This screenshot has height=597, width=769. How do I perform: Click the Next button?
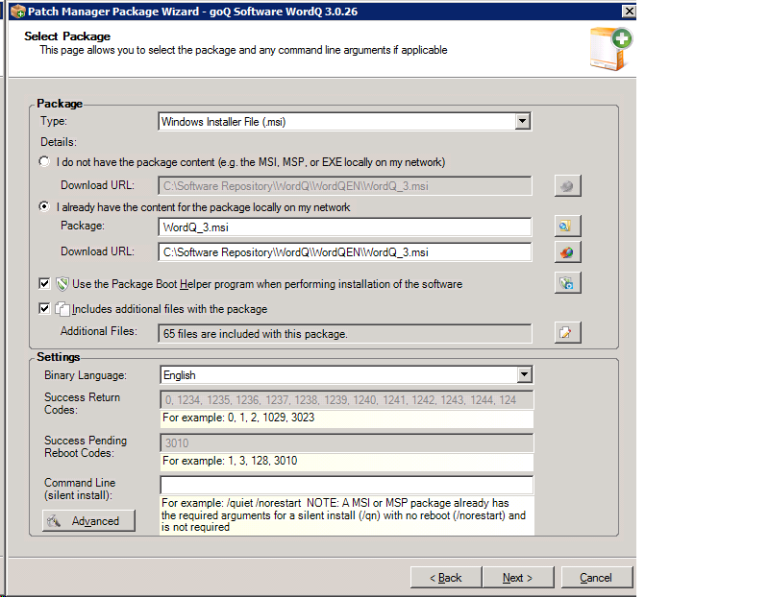(x=518, y=578)
